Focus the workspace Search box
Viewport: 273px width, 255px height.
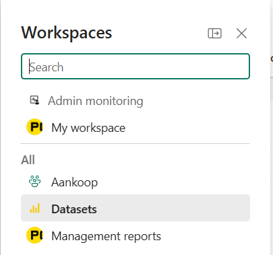(135, 67)
